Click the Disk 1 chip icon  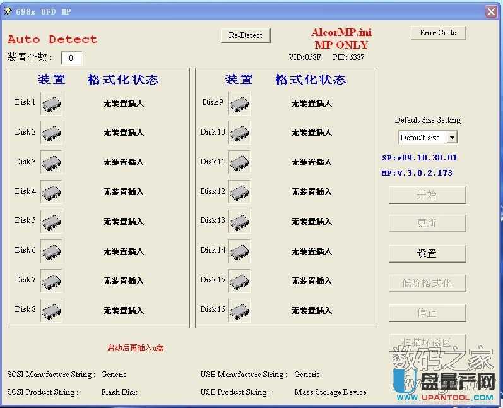[x=51, y=104]
